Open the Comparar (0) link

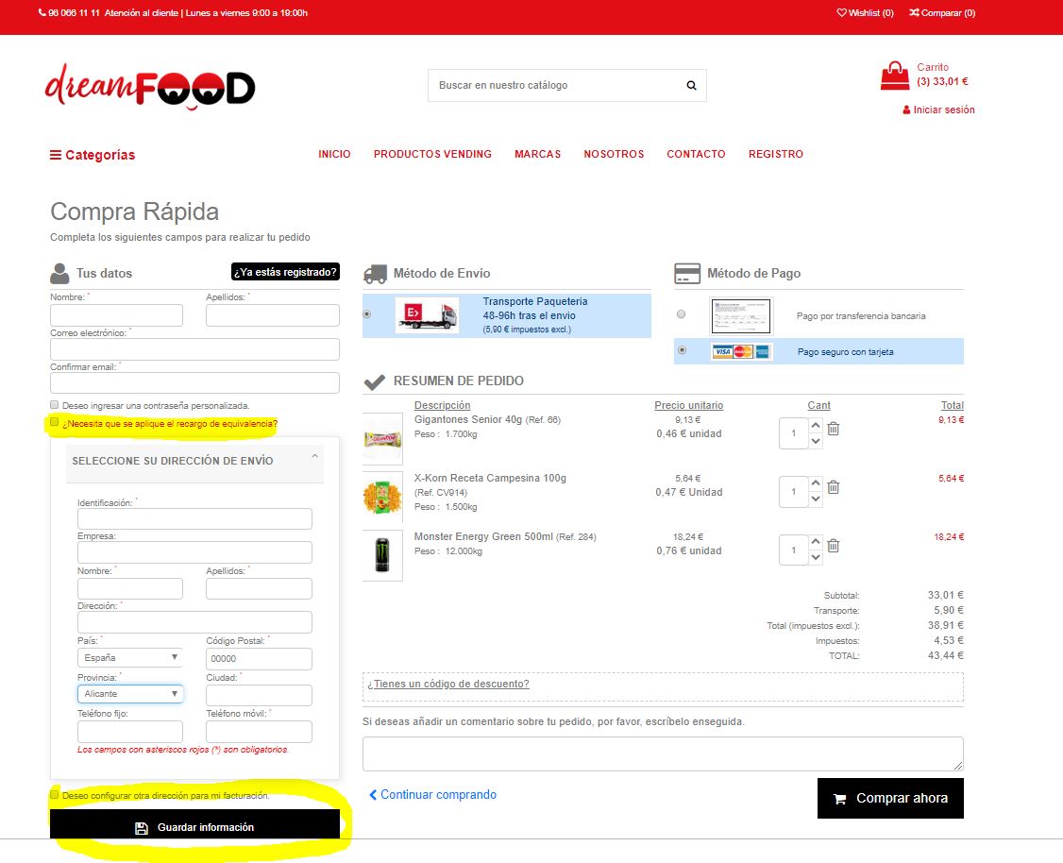[942, 13]
